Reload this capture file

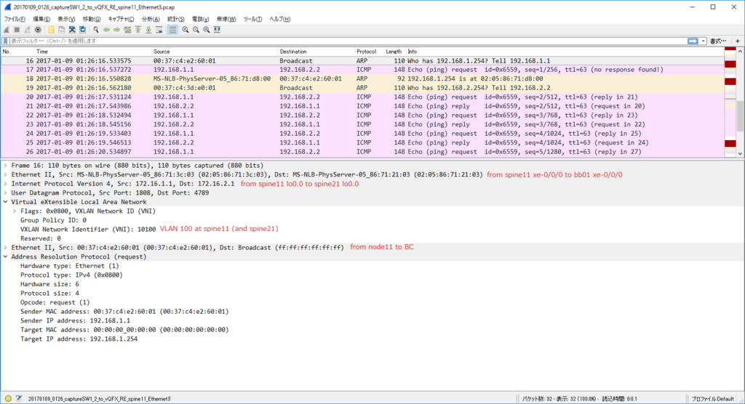pos(82,30)
